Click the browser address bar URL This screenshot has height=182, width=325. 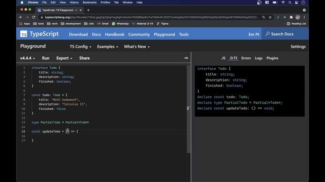tap(151, 17)
